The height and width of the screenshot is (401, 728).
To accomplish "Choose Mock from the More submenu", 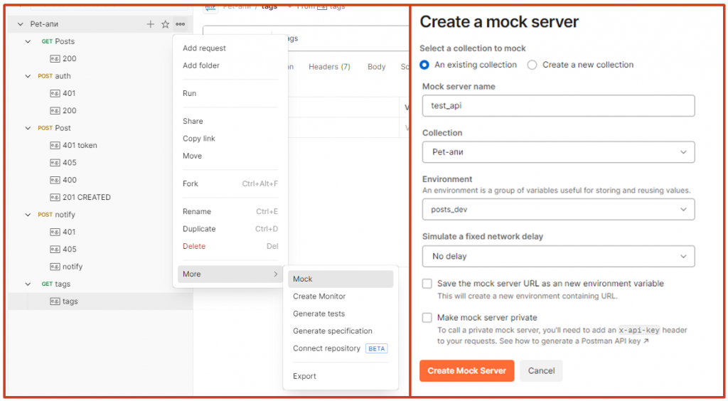I will 303,279.
